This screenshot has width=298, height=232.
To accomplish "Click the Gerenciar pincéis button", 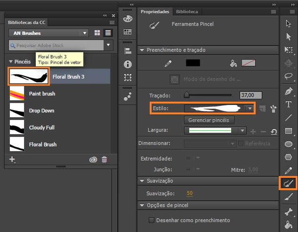I will [x=209, y=120].
